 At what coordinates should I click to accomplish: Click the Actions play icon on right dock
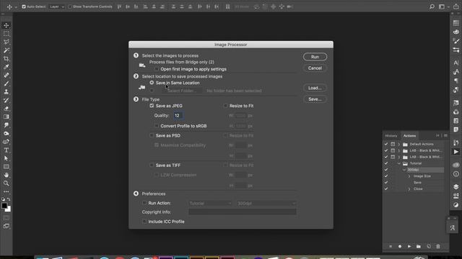456,152
